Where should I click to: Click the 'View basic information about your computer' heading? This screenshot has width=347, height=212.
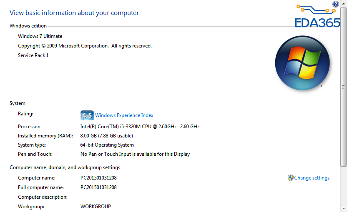(74, 13)
